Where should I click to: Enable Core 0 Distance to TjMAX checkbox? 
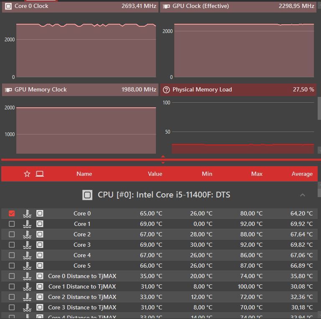click(12, 276)
